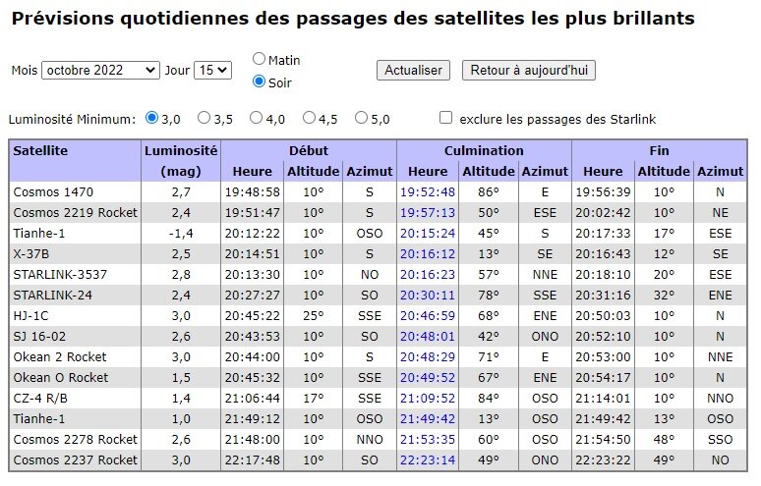Open Cosmos 1470 culmination time 19:52:48
The width and height of the screenshot is (761, 486).
tap(428, 191)
